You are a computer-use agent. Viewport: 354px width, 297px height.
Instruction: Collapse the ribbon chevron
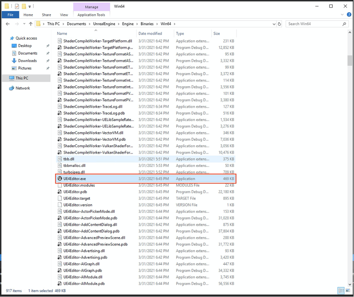pos(342,15)
